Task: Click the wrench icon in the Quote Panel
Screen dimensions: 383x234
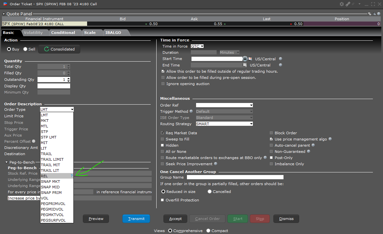Action: 374,14
